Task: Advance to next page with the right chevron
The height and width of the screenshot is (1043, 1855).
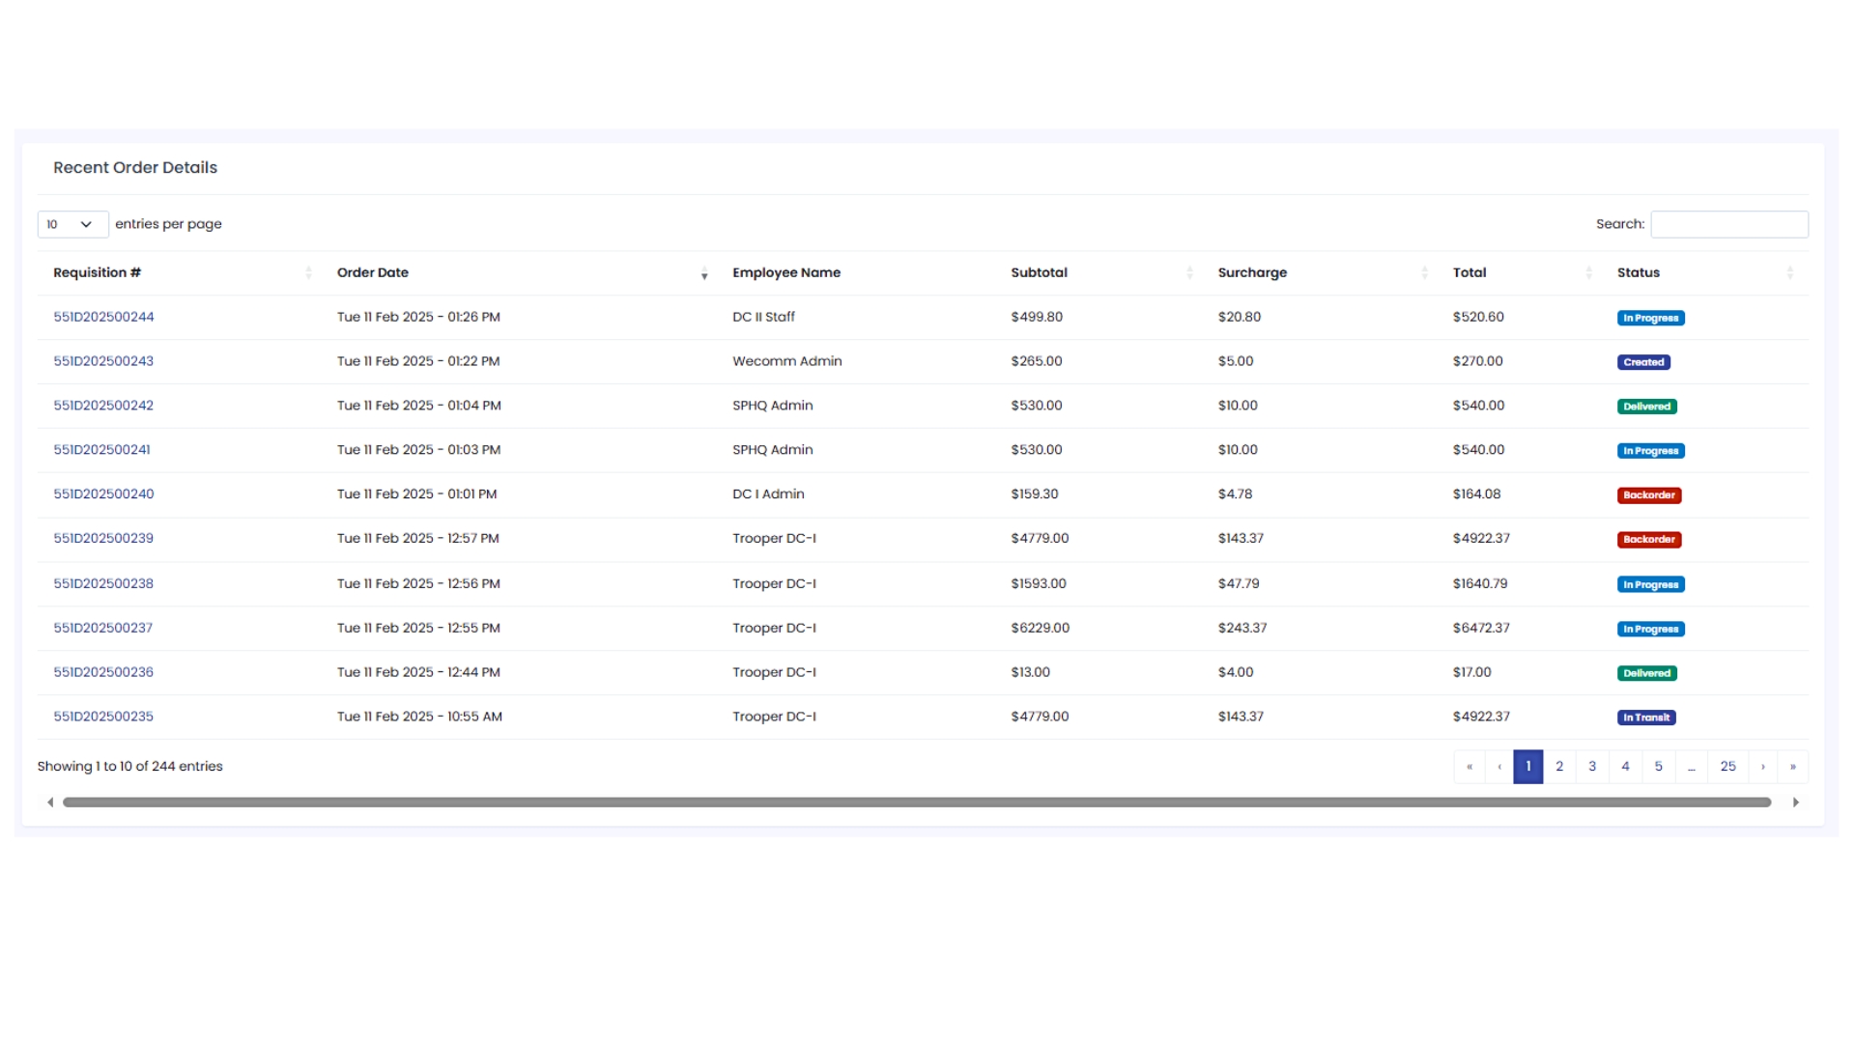Action: (x=1763, y=766)
